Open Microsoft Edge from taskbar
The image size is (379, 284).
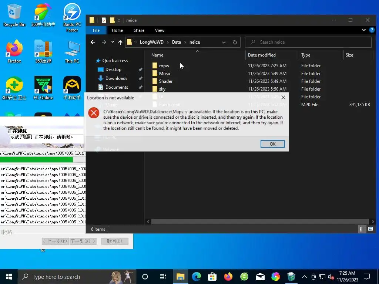coord(196,277)
